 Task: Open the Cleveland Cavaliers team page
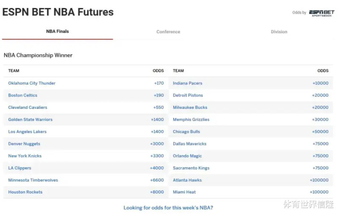28,108
